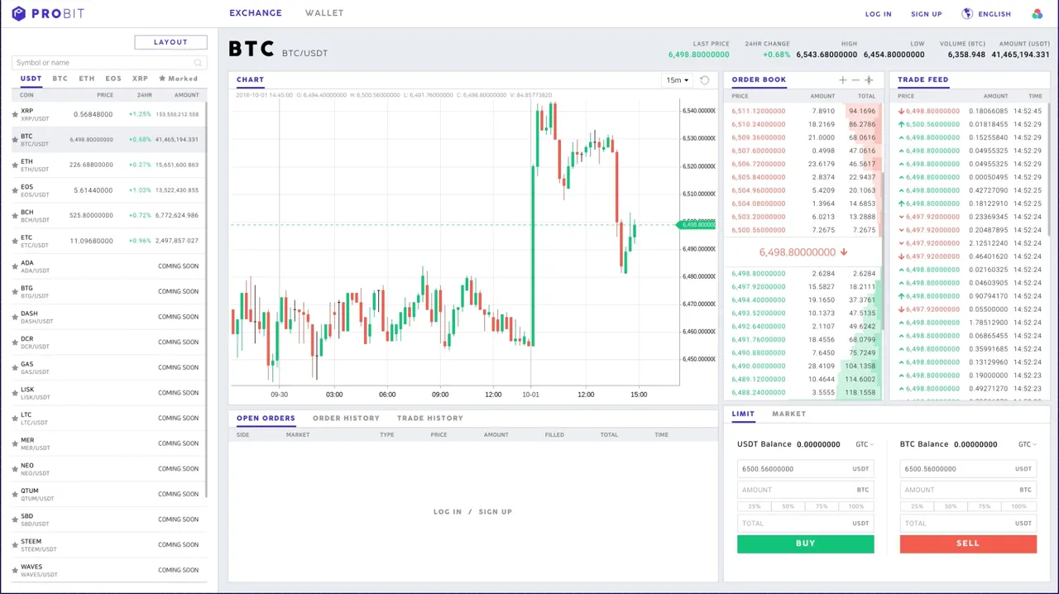Open the Exchange tab
This screenshot has height=594, width=1059.
coord(256,13)
